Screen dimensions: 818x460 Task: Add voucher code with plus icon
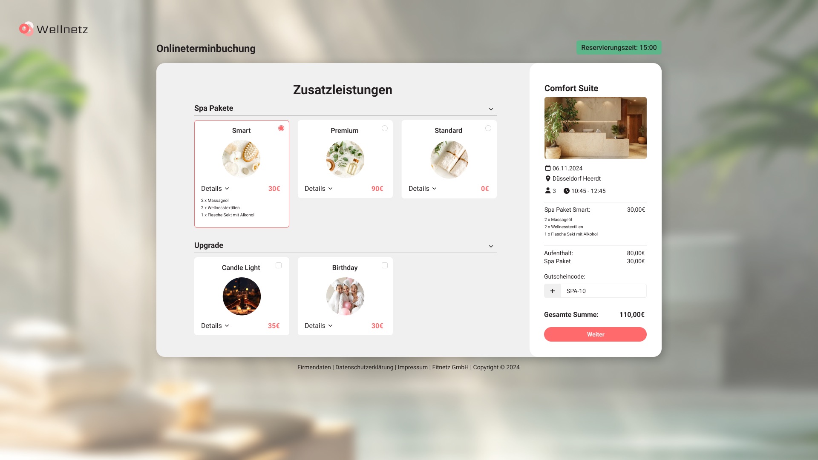tap(553, 291)
